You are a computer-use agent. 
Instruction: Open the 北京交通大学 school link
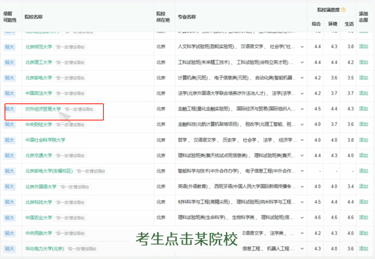point(39,156)
